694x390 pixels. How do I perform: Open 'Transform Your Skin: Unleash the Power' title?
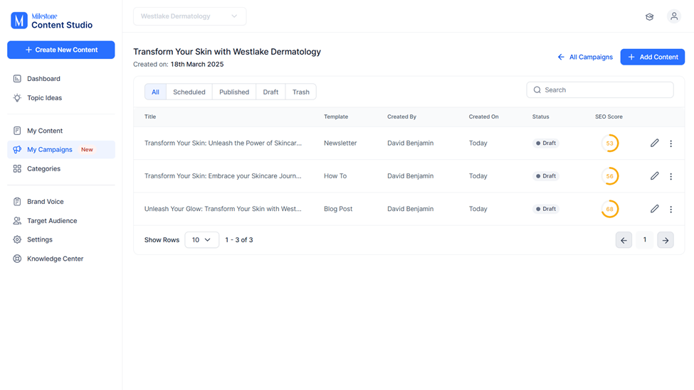coord(223,143)
